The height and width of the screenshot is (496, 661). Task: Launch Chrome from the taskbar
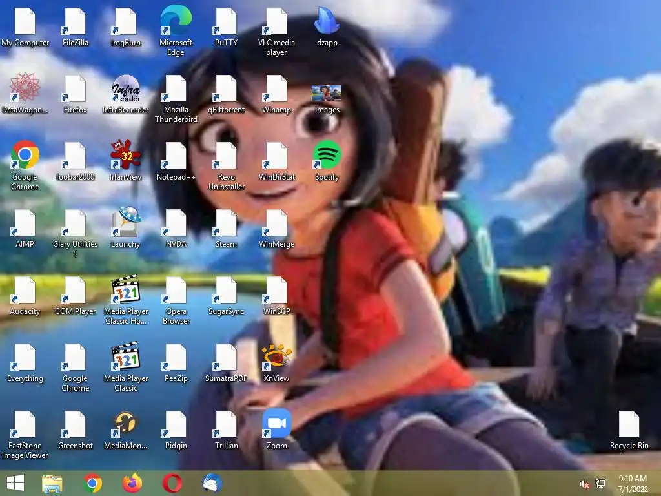tap(93, 483)
